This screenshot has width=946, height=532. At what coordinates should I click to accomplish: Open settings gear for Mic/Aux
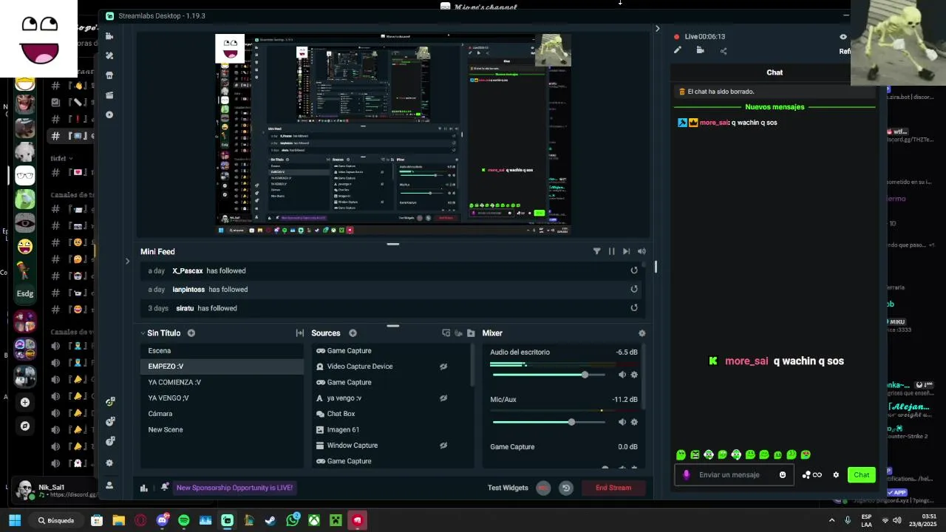coord(634,422)
